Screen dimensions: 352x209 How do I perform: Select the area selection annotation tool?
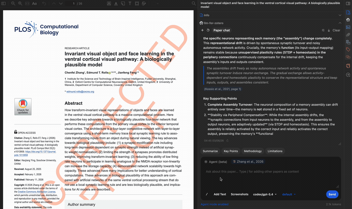(137, 4)
